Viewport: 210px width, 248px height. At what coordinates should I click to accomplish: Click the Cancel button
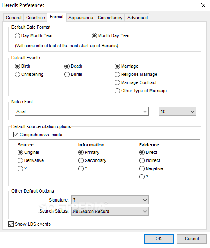point(192,239)
